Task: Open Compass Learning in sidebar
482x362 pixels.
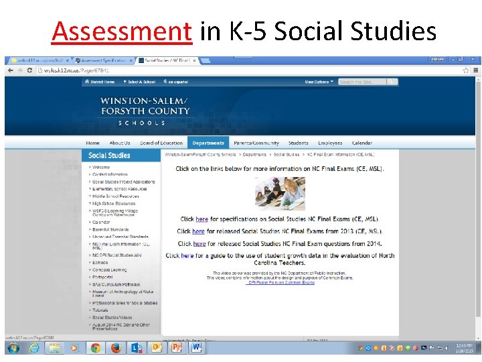Action: pos(109,270)
